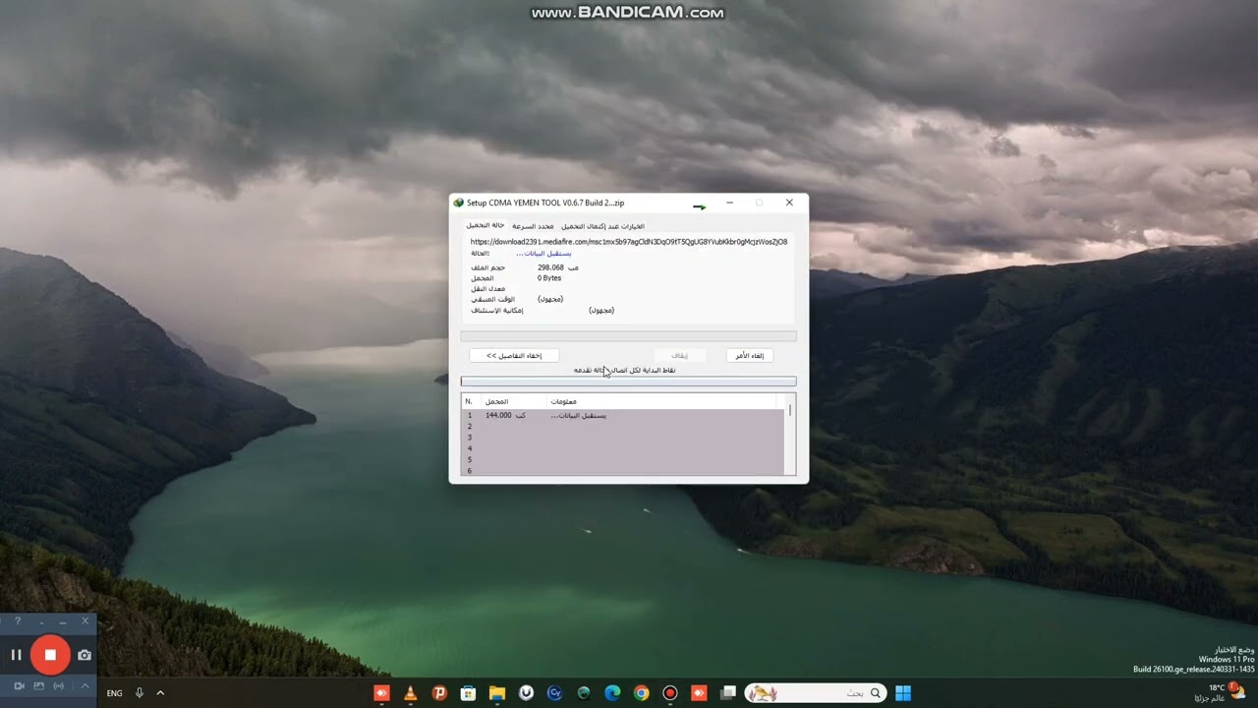The height and width of the screenshot is (708, 1258).
Task: Click the إلغاء الأمر cancel button
Action: (750, 355)
